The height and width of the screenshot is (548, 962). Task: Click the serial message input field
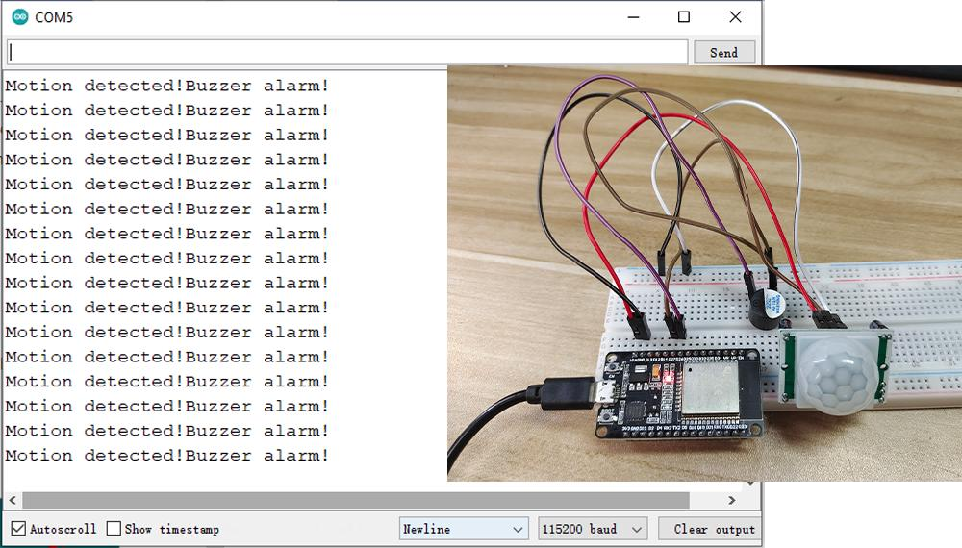click(x=347, y=52)
